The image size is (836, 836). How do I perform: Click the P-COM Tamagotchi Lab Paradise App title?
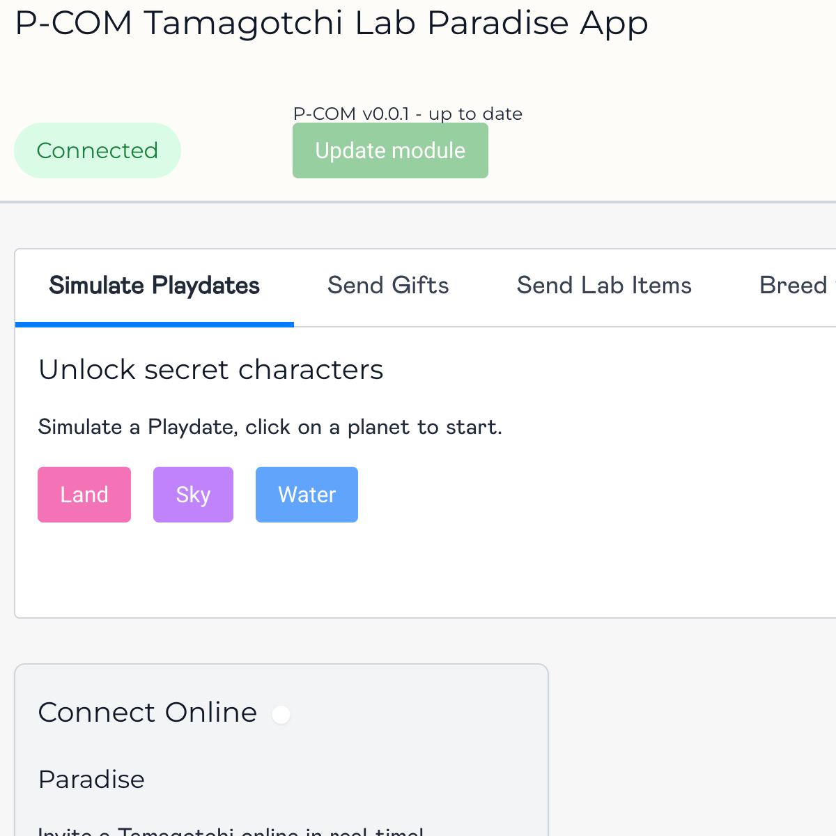click(332, 23)
